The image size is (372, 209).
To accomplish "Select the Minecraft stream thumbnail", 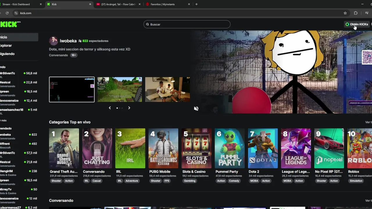I will pyautogui.click(x=120, y=89).
